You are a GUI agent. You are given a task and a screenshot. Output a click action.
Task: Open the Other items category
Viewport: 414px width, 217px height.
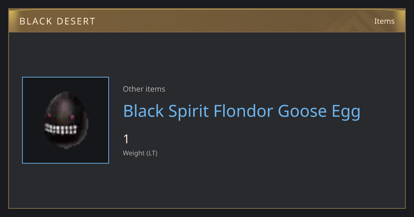[144, 89]
